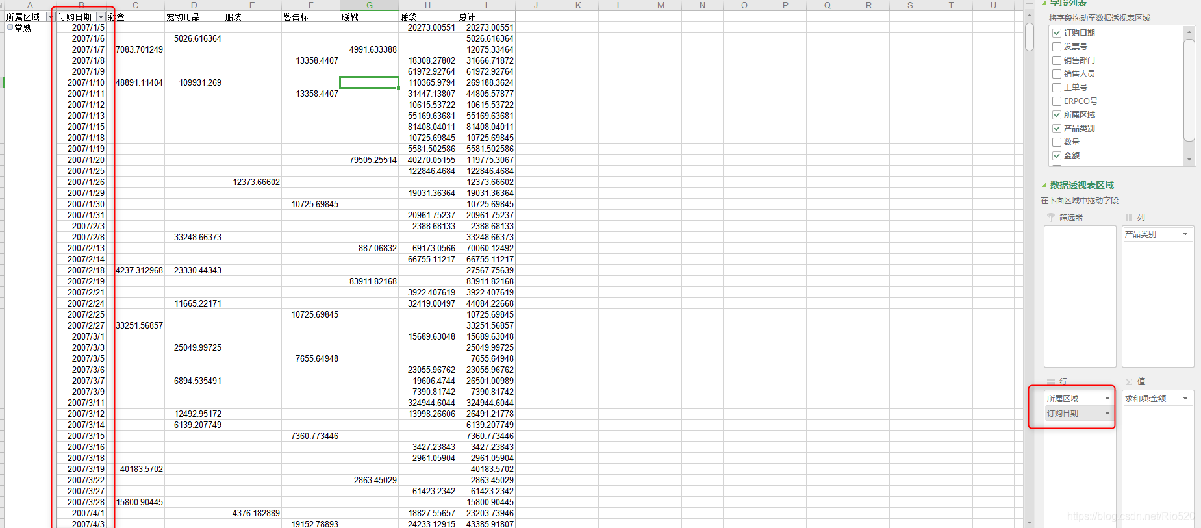Click the cell with value 109931.269
Image resolution: width=1201 pixels, height=528 pixels.
click(194, 83)
